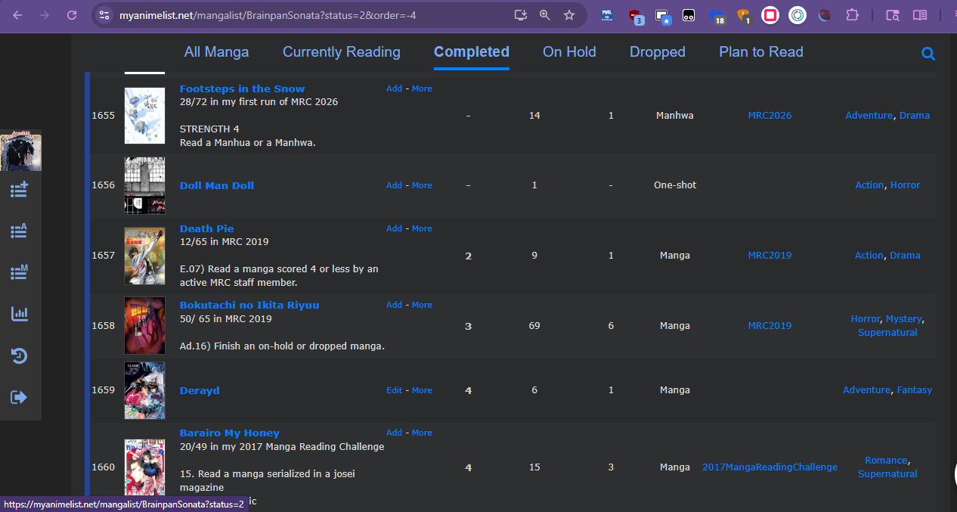
Task: Open the Barairo My Honey title link
Action: [x=230, y=433]
